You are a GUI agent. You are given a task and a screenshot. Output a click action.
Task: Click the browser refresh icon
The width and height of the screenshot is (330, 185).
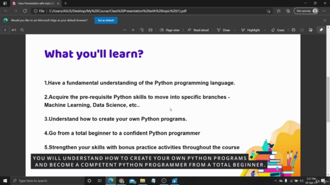tap(25, 11)
